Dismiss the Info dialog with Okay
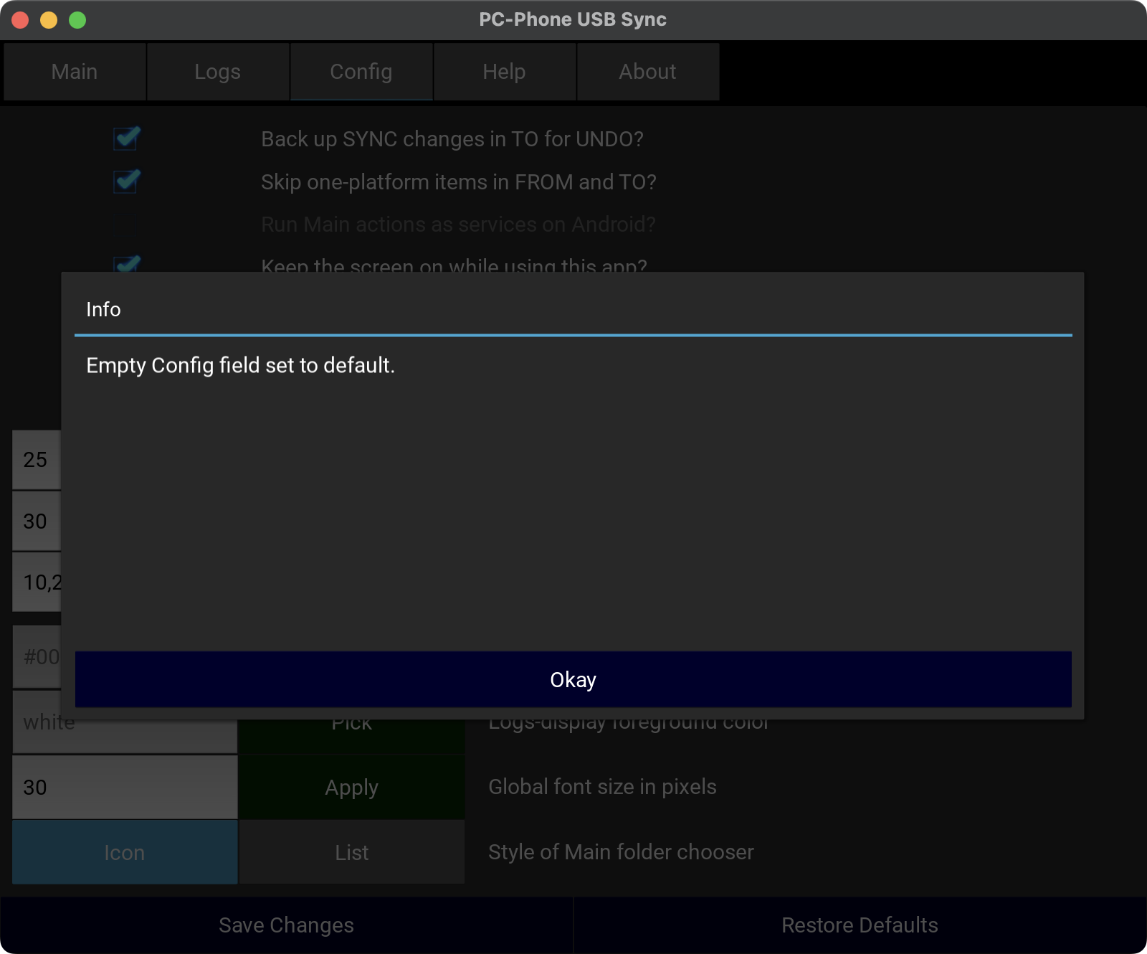1147x954 pixels. pyautogui.click(x=573, y=679)
